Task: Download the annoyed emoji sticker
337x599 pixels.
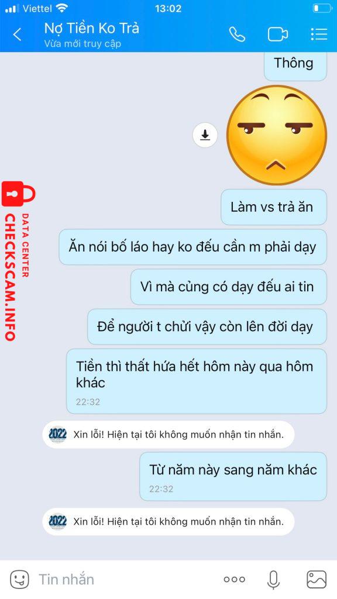Action: coord(205,135)
